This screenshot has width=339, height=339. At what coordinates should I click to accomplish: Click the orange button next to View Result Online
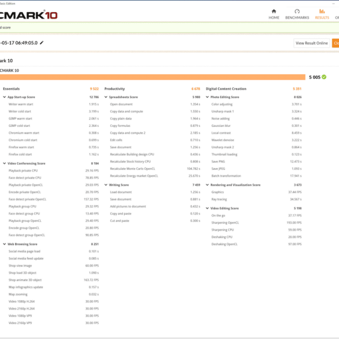pos(336,43)
